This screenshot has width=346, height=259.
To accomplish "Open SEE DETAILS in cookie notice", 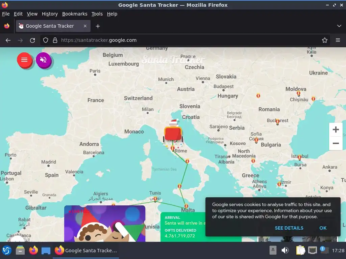I will coord(289,228).
